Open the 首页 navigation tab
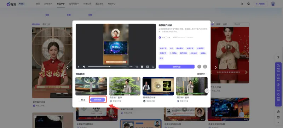The width and height of the screenshot is (283, 128). (38, 4)
